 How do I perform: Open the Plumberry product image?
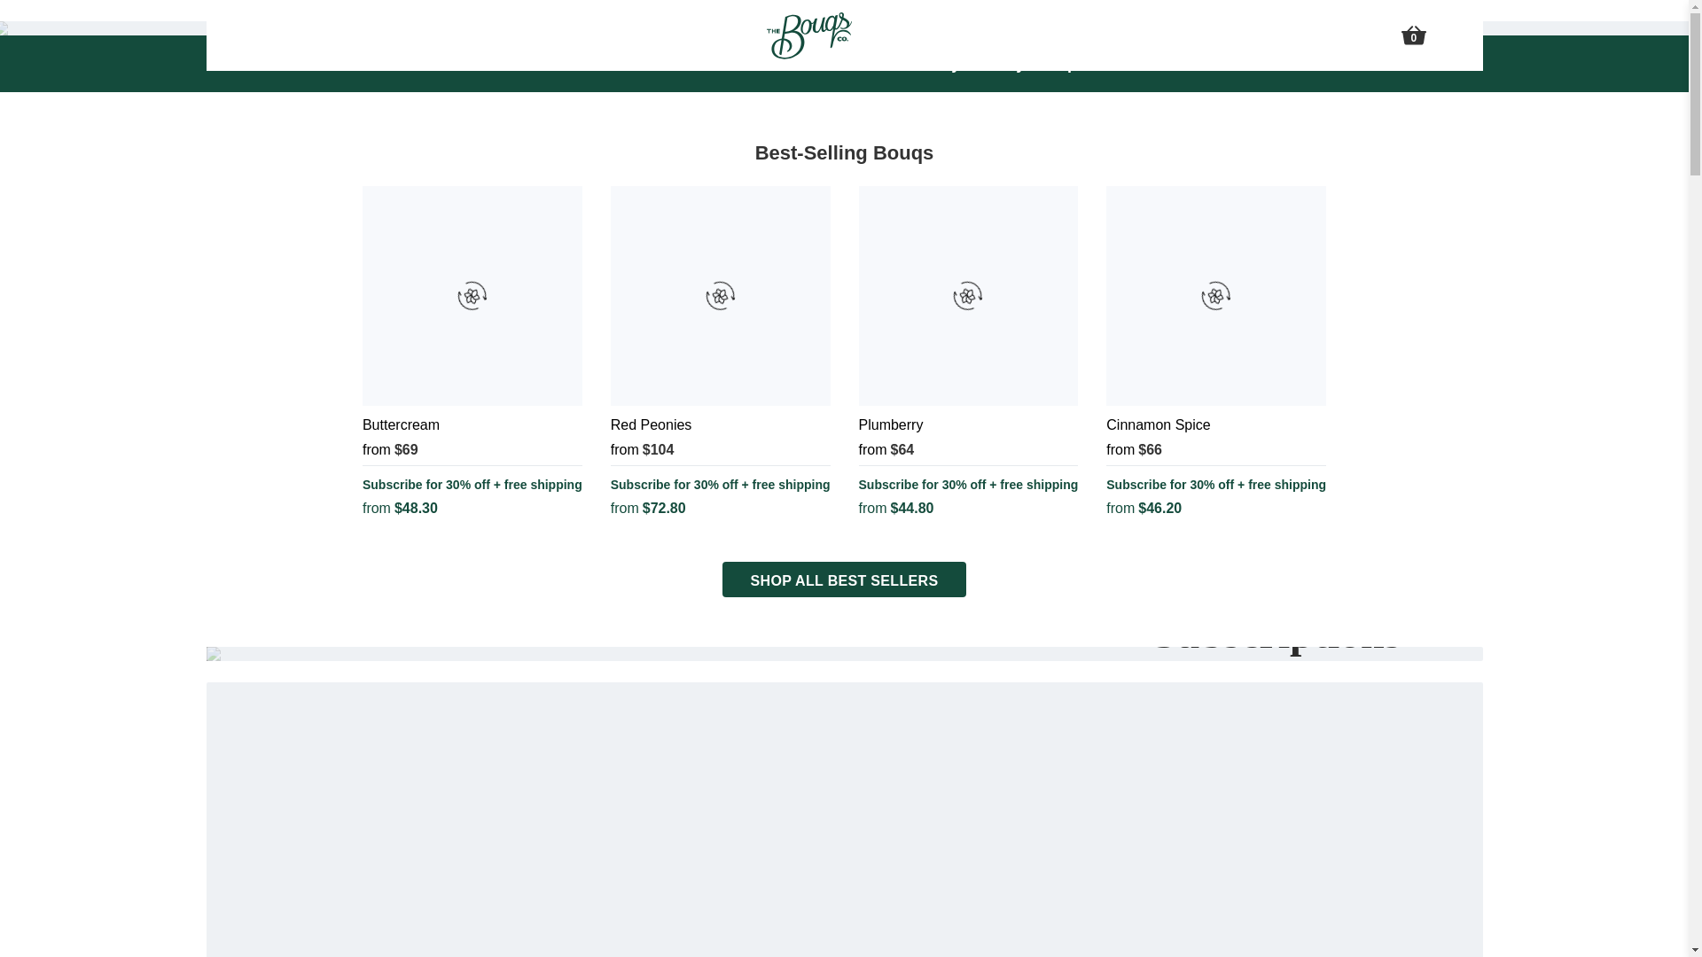click(968, 295)
